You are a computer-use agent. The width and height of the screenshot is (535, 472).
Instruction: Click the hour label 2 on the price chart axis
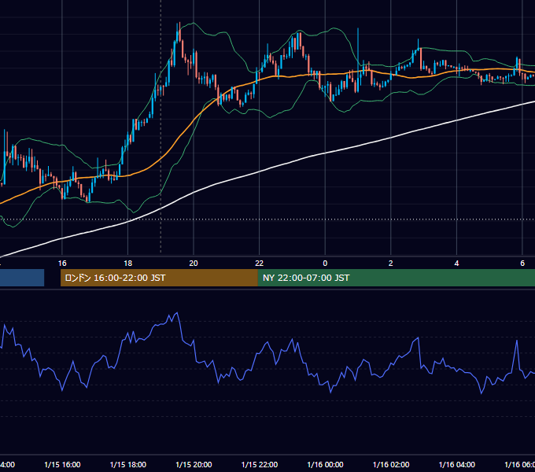[391, 264]
